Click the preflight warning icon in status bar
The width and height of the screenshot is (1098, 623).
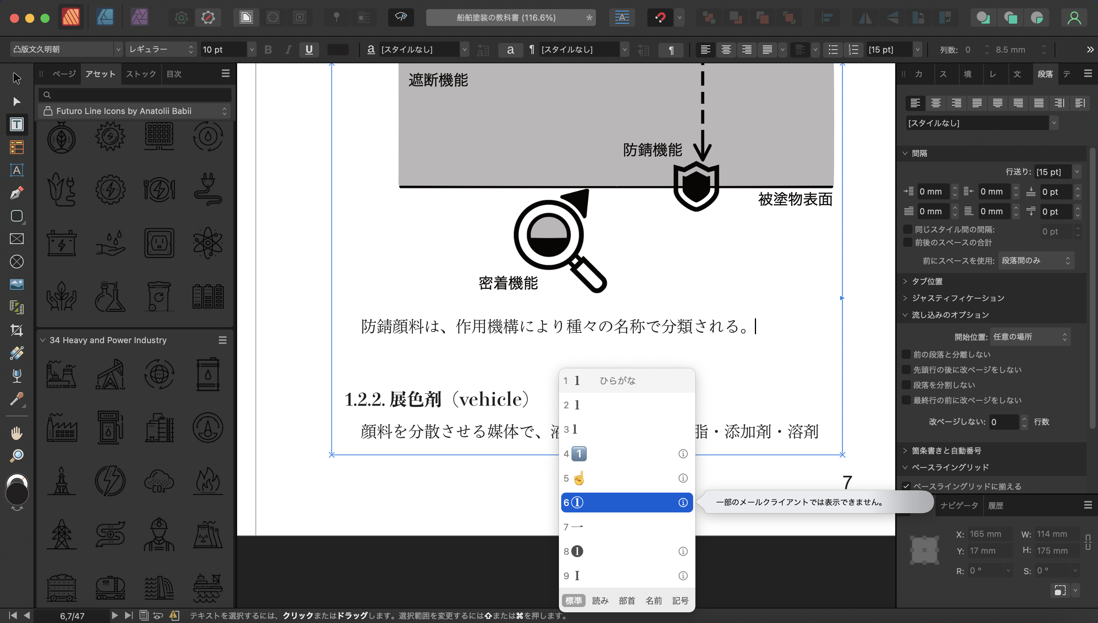[174, 615]
